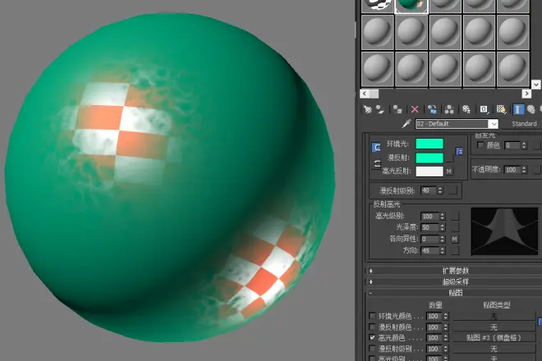Click the M map button beside 高光反射
This screenshot has width=542, height=361.
pos(449,171)
